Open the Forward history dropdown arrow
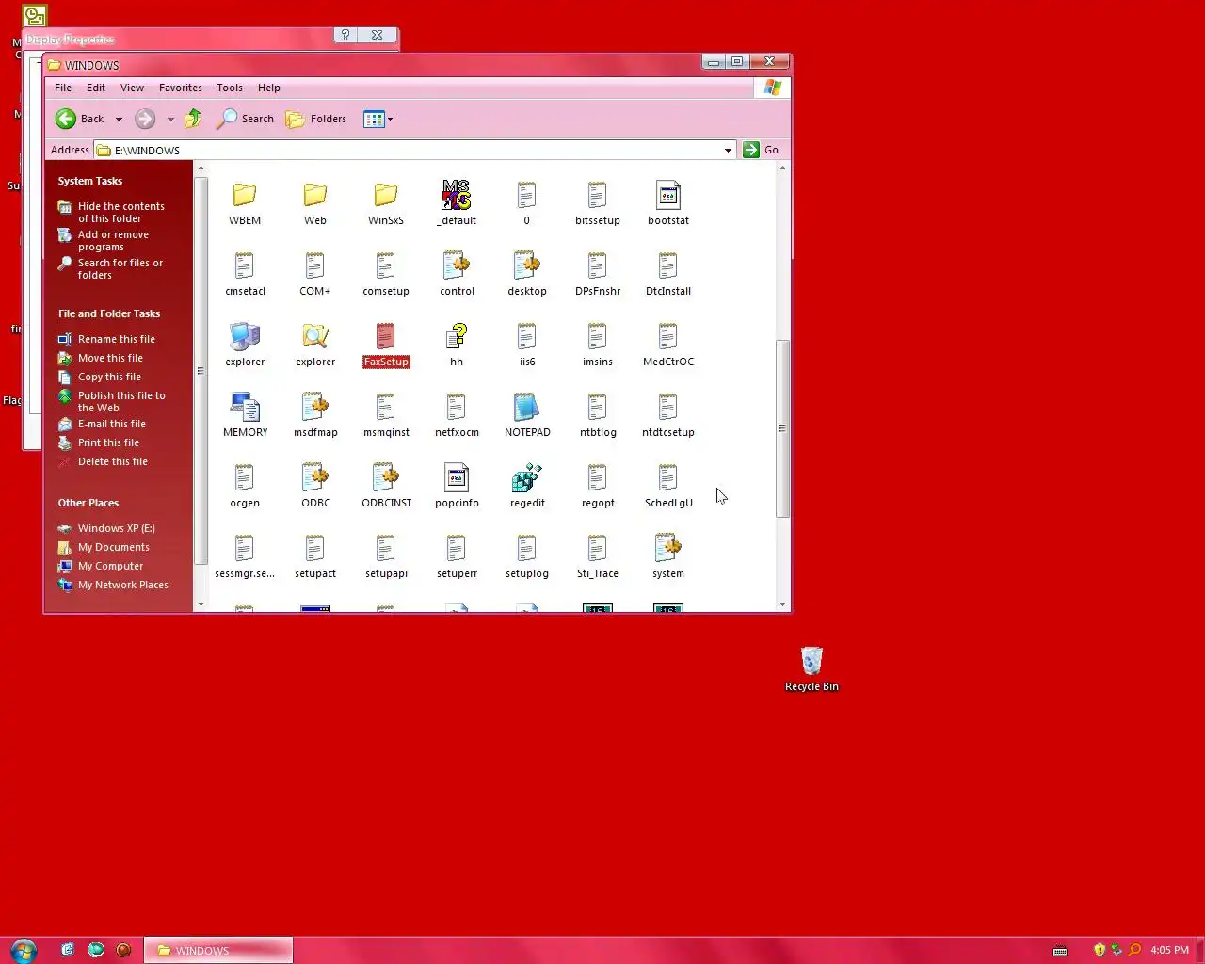Image resolution: width=1205 pixels, height=964 pixels. 170,120
